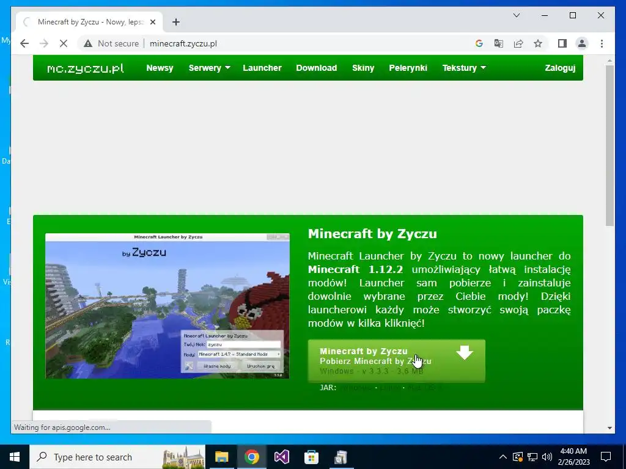626x469 pixels.
Task: Share this page icon
Action: click(x=518, y=43)
